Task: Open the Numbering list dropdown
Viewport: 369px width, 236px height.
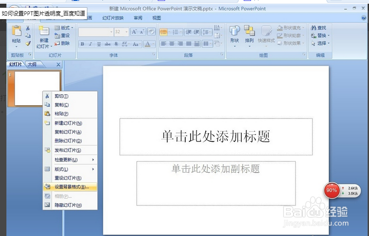Action: [181, 32]
